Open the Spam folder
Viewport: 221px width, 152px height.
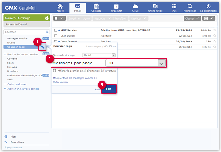[11, 63]
